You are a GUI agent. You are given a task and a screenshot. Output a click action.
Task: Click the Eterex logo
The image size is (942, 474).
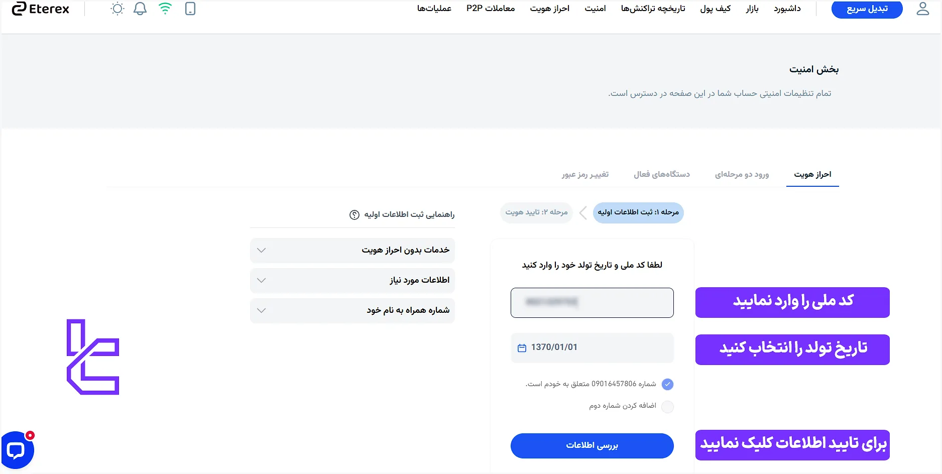tap(40, 9)
